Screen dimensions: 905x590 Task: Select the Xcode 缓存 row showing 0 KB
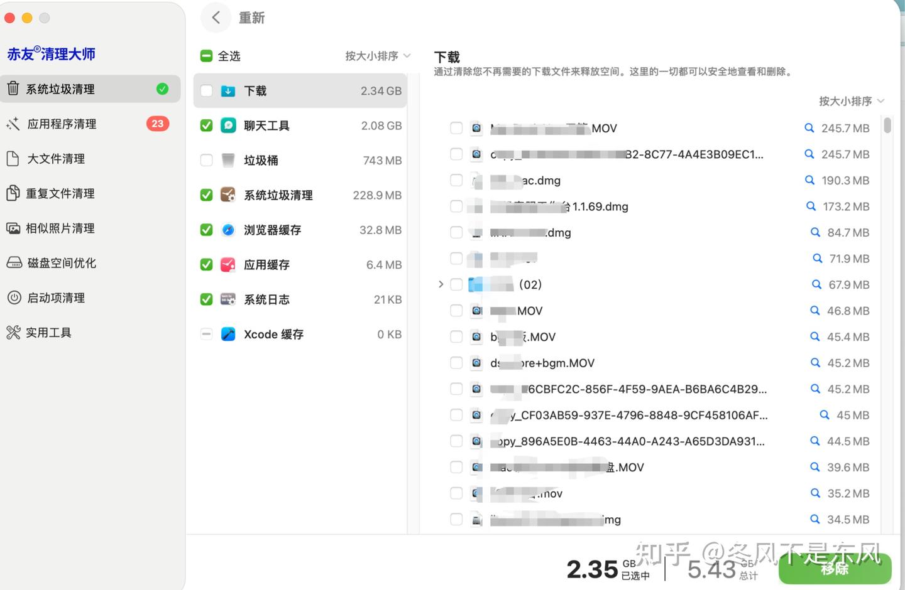300,334
